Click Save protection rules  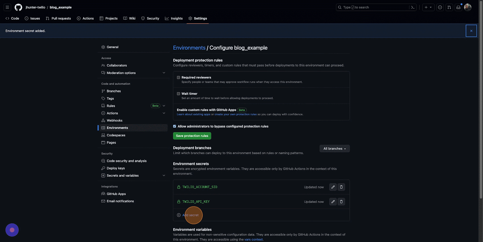192,136
